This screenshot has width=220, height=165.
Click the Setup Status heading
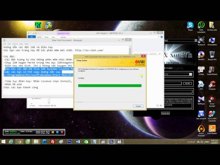click(x=82, y=60)
